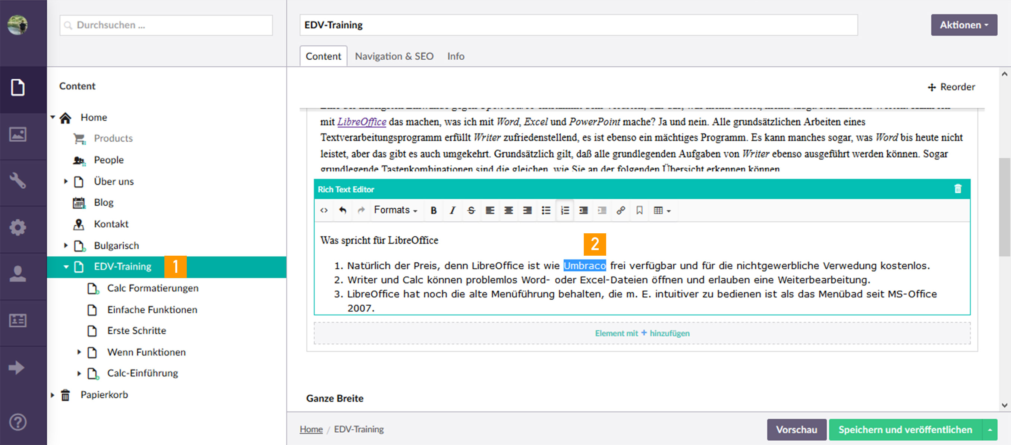Delete the Rich Text Editor element
The height and width of the screenshot is (445, 1011).
[958, 189]
